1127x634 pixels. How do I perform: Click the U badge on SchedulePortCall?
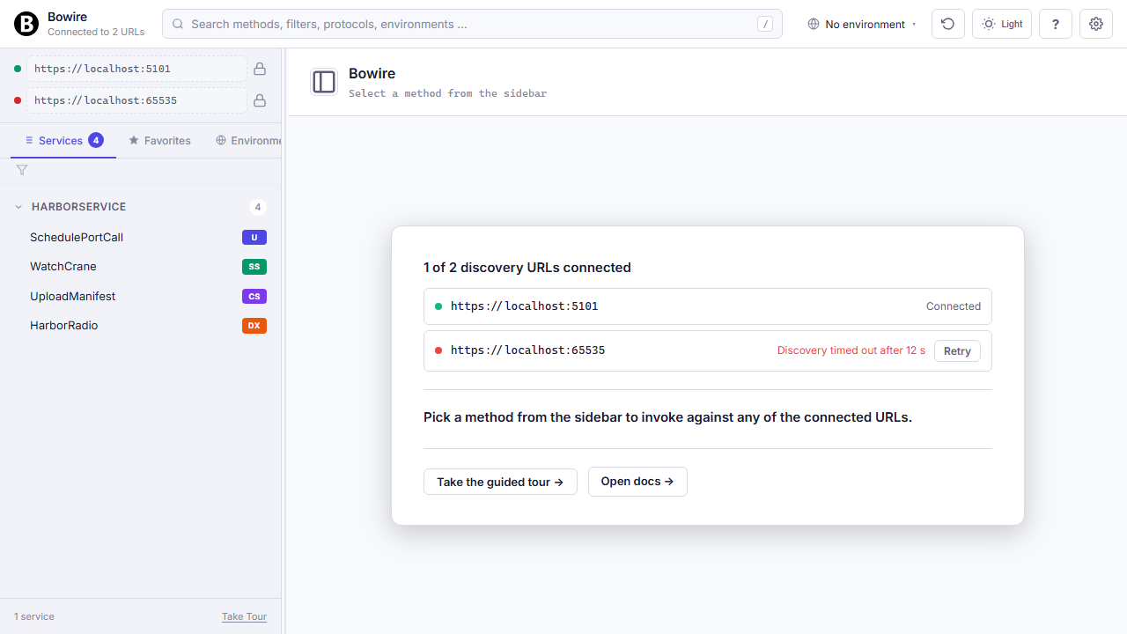pos(254,237)
